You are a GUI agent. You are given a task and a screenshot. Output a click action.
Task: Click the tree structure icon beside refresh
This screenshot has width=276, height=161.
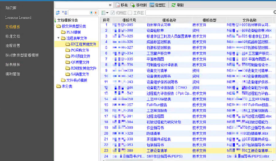point(64,13)
